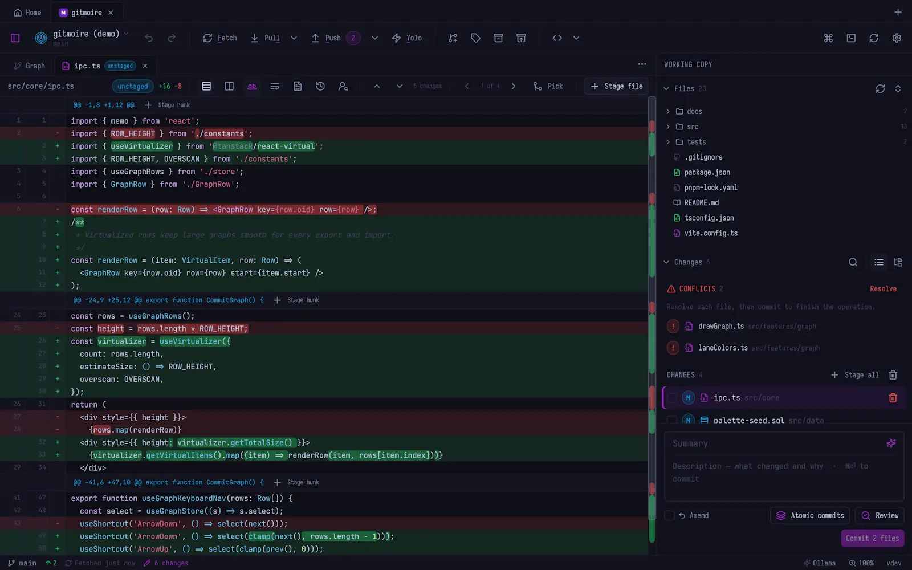Click Stage file button
Image resolution: width=912 pixels, height=570 pixels.
click(x=616, y=86)
